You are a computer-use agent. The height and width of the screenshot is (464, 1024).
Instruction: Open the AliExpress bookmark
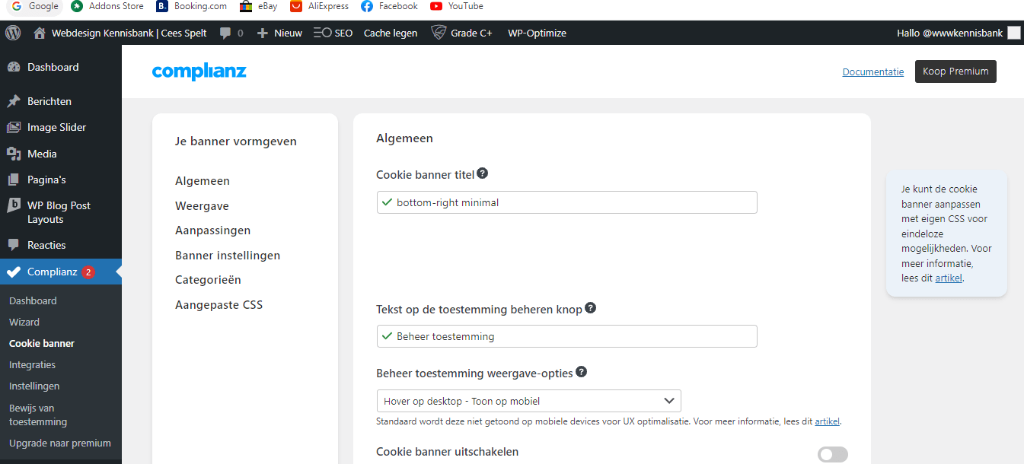(x=319, y=6)
